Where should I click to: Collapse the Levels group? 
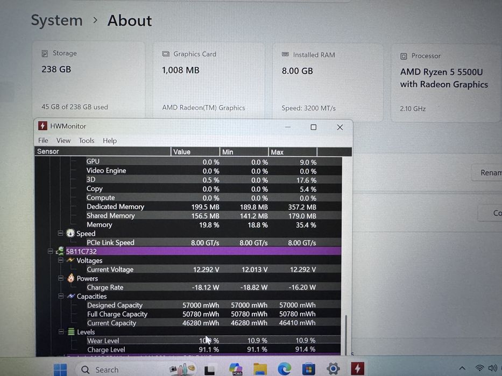coord(61,332)
